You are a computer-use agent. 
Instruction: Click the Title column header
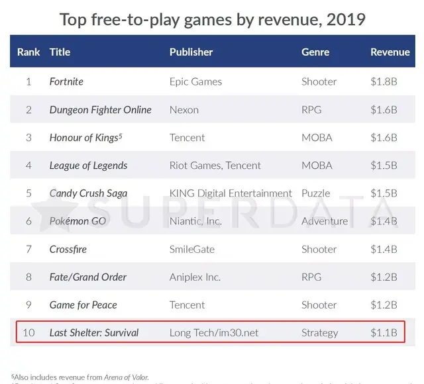click(60, 52)
